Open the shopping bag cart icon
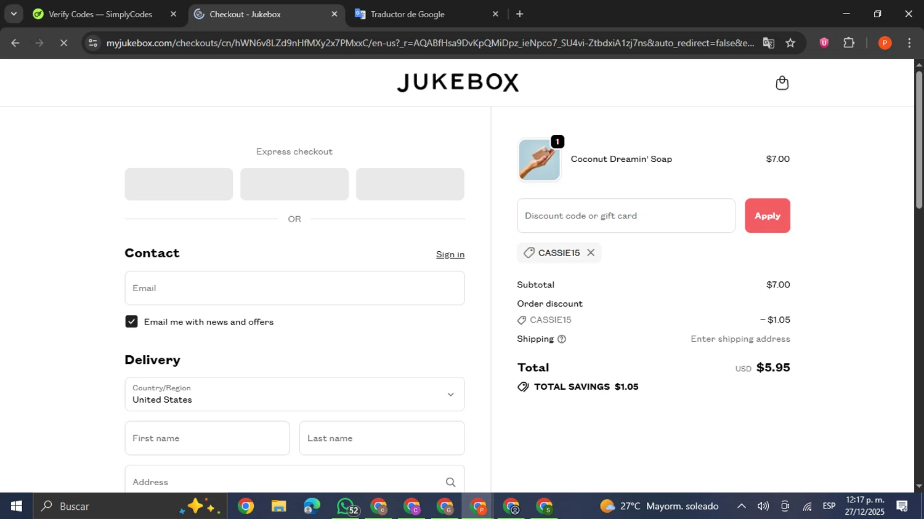 tap(782, 83)
